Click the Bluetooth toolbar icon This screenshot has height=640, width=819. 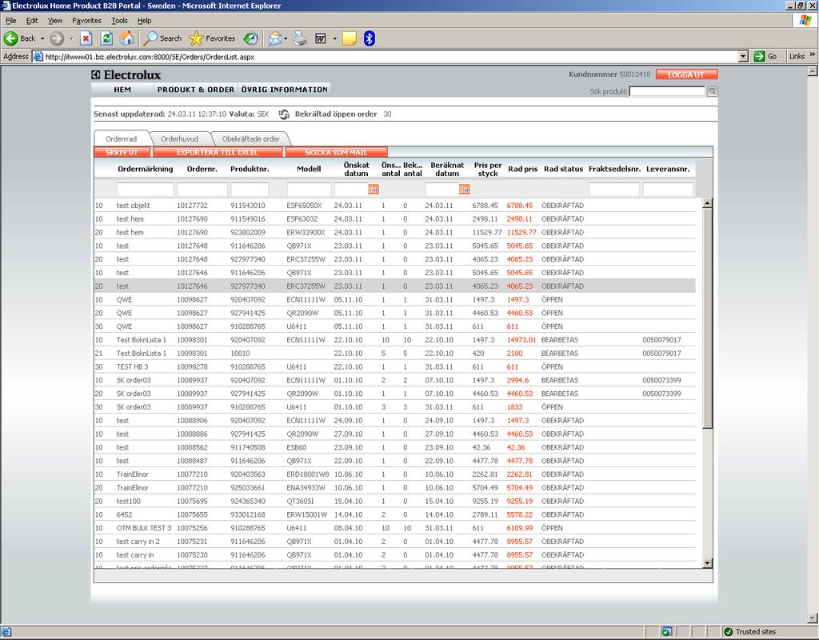click(370, 38)
